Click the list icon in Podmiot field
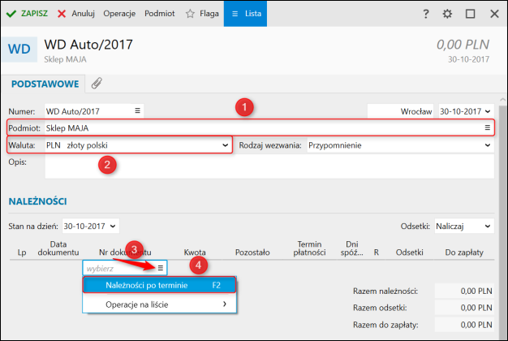This screenshot has width=508, height=341. (x=488, y=128)
